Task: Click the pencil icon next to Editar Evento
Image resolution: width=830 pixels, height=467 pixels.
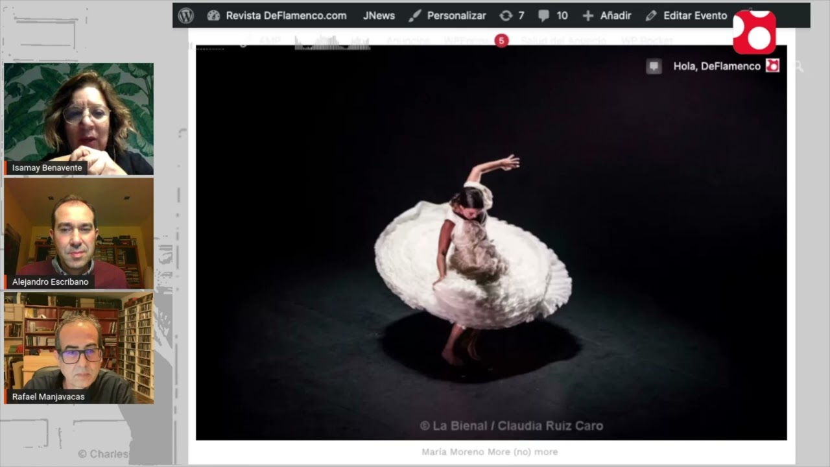Action: (651, 16)
